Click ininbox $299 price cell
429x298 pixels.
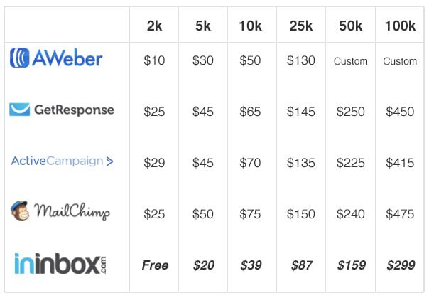tap(401, 265)
